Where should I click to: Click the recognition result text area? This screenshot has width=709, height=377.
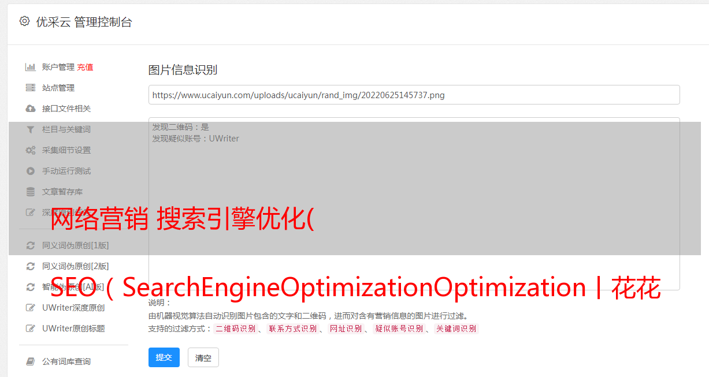point(414,204)
